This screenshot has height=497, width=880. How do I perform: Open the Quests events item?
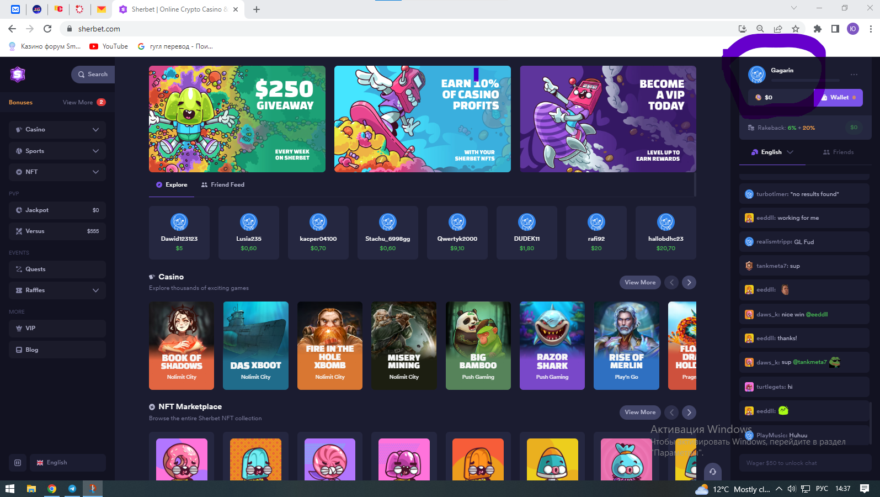tap(57, 269)
